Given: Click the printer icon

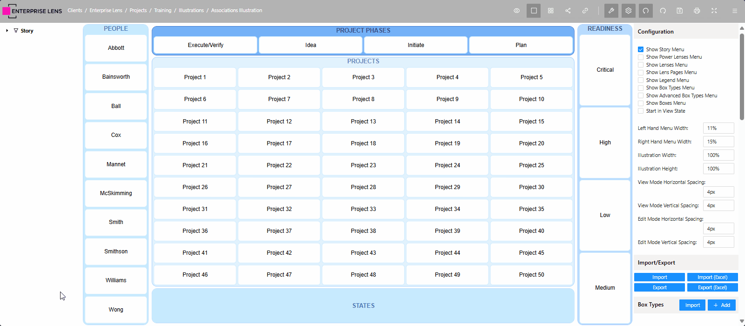Looking at the screenshot, I should 697,11.
